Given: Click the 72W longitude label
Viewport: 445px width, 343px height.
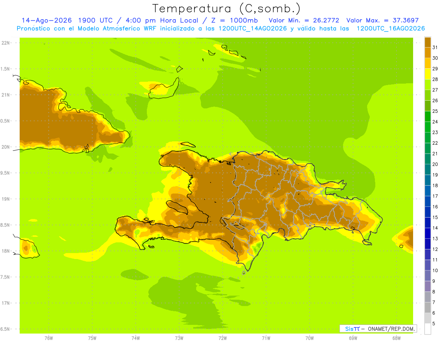Looking at the screenshot, I should coord(222,338).
